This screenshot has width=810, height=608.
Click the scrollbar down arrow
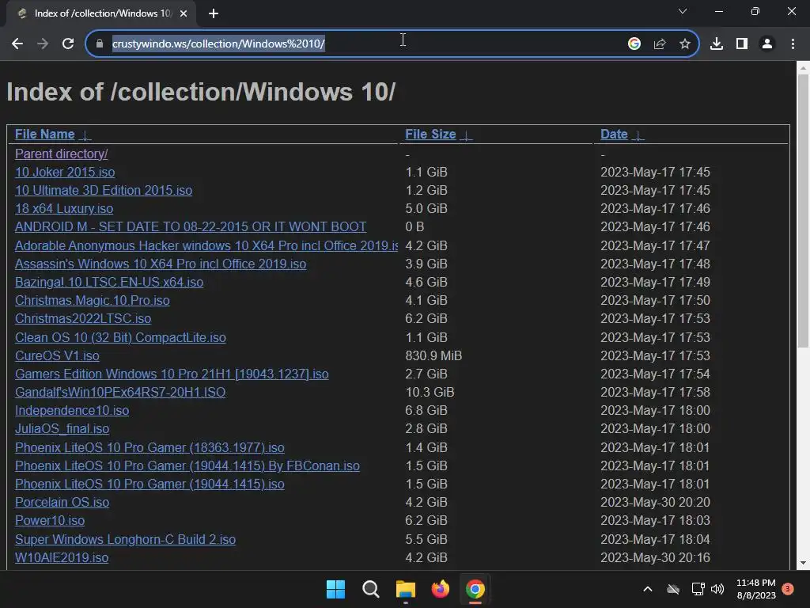pyautogui.click(x=803, y=563)
